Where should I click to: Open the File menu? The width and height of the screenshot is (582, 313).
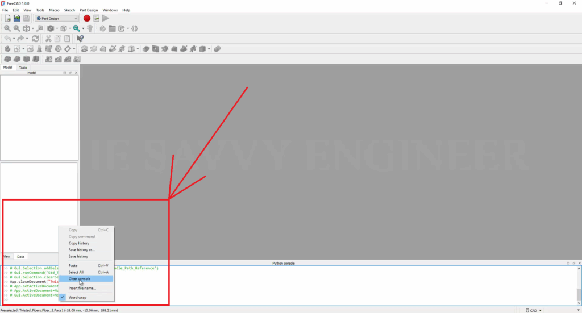coord(5,10)
